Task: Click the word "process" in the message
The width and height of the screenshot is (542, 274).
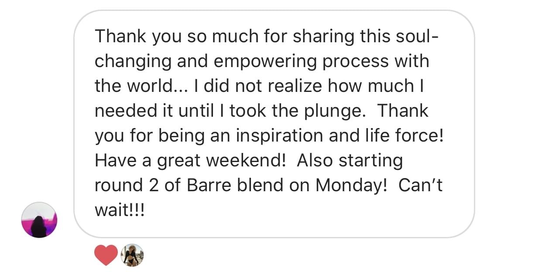Action: (355, 61)
